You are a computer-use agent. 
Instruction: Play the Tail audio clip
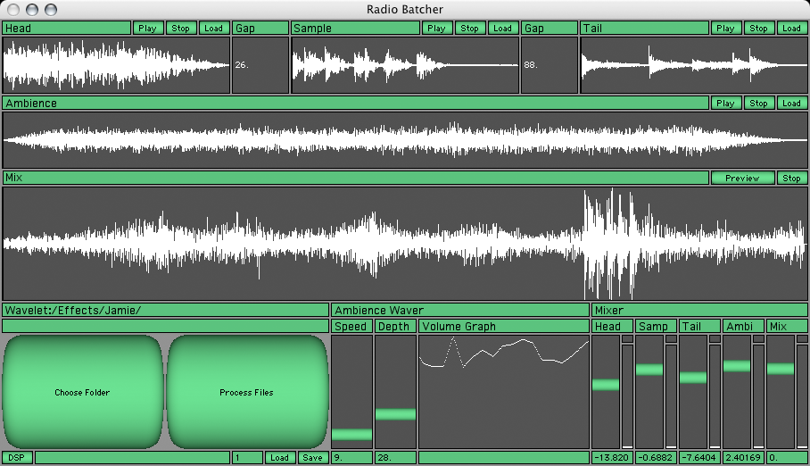pos(726,28)
